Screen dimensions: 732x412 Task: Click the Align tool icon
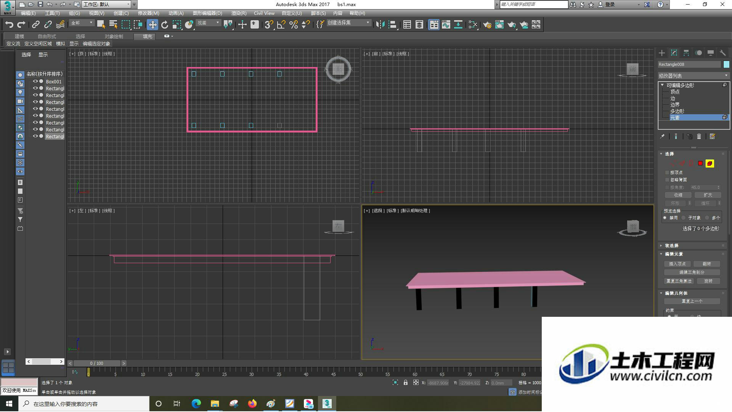pos(392,25)
